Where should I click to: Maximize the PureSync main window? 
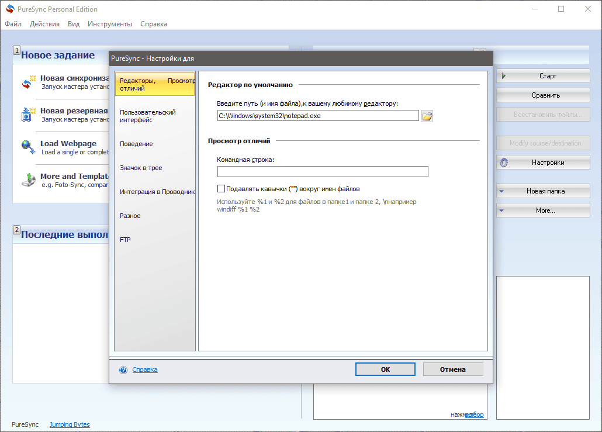[x=561, y=9]
